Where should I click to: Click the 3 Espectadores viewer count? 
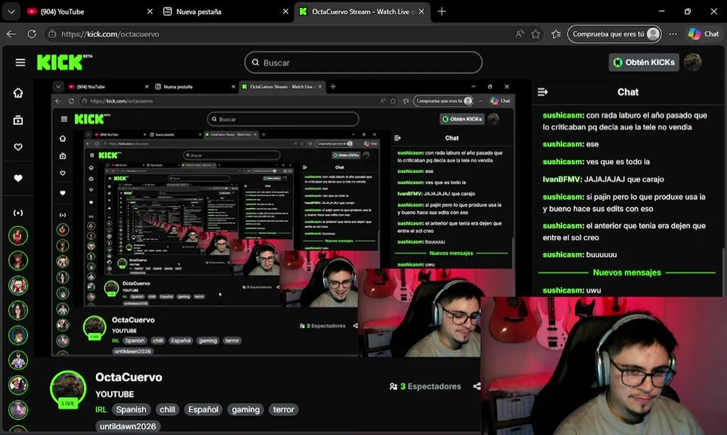pyautogui.click(x=425, y=386)
